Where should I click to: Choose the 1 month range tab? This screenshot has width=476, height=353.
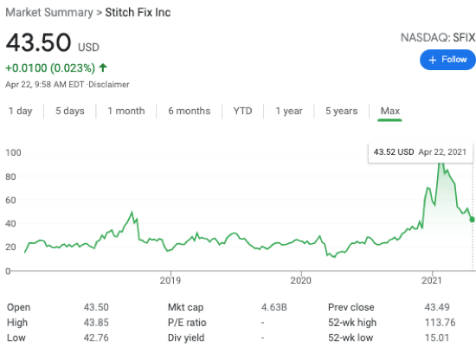click(x=126, y=111)
